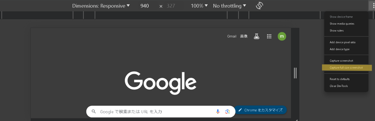Open the 画像 images link
375x121 pixels.
coord(244,36)
